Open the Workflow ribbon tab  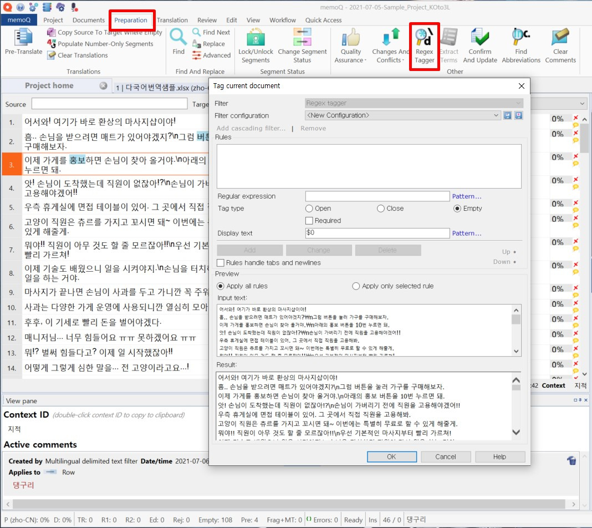(282, 20)
